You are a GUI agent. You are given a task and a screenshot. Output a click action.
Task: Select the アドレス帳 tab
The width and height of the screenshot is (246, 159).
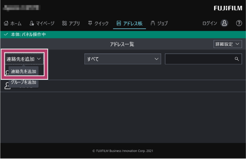tap(130, 23)
